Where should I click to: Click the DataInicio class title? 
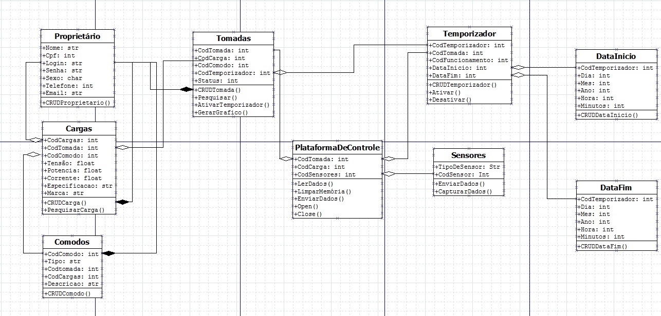click(616, 56)
